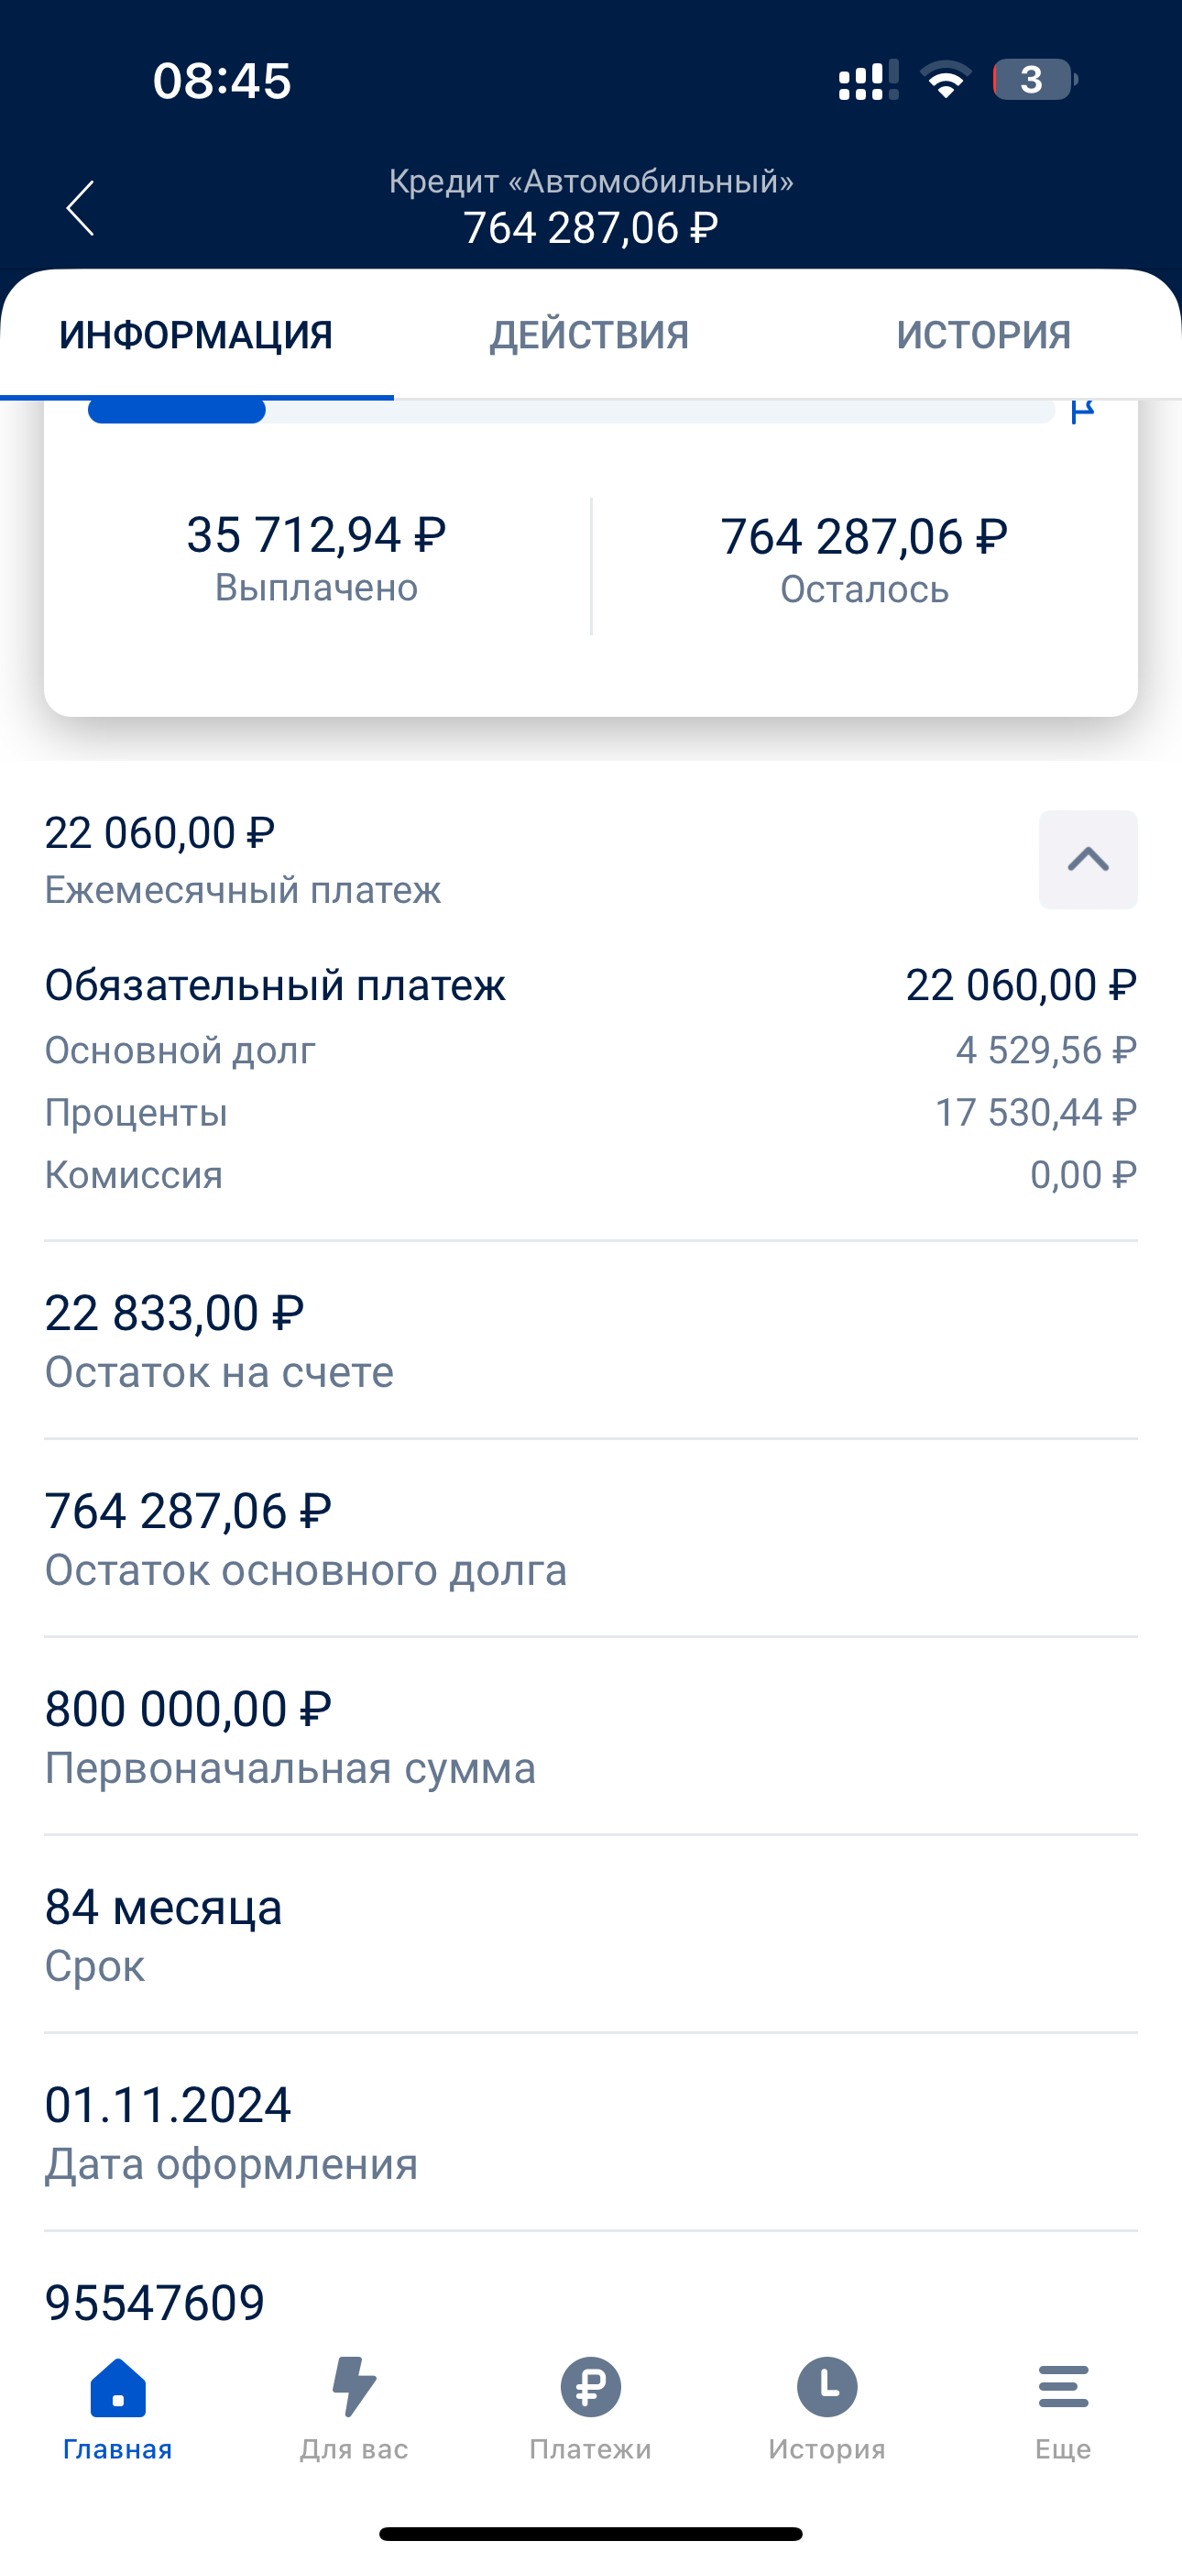Open the Главная home icon
This screenshot has width=1182, height=2563.
pyautogui.click(x=117, y=2388)
